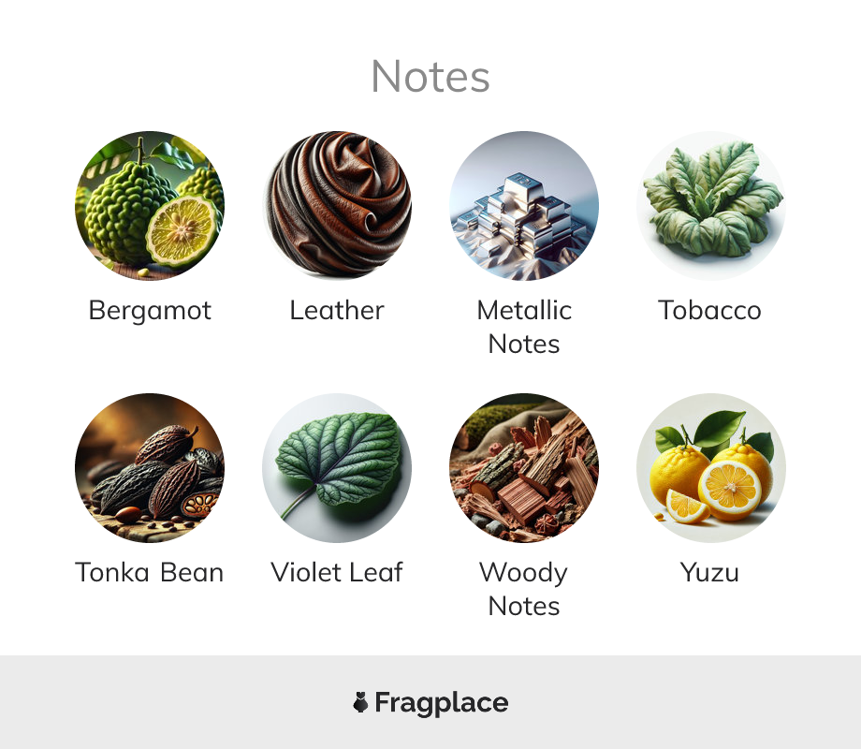Open the Tobacco text label

point(710,311)
